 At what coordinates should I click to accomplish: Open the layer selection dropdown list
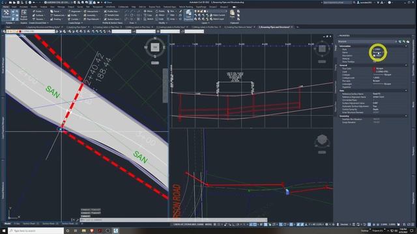(31, 31)
